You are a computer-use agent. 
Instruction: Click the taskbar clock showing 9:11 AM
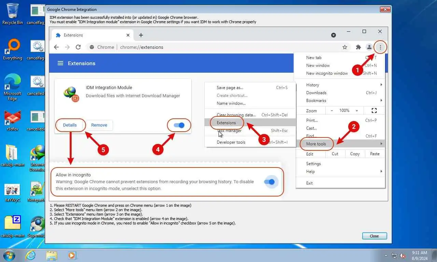click(x=419, y=255)
